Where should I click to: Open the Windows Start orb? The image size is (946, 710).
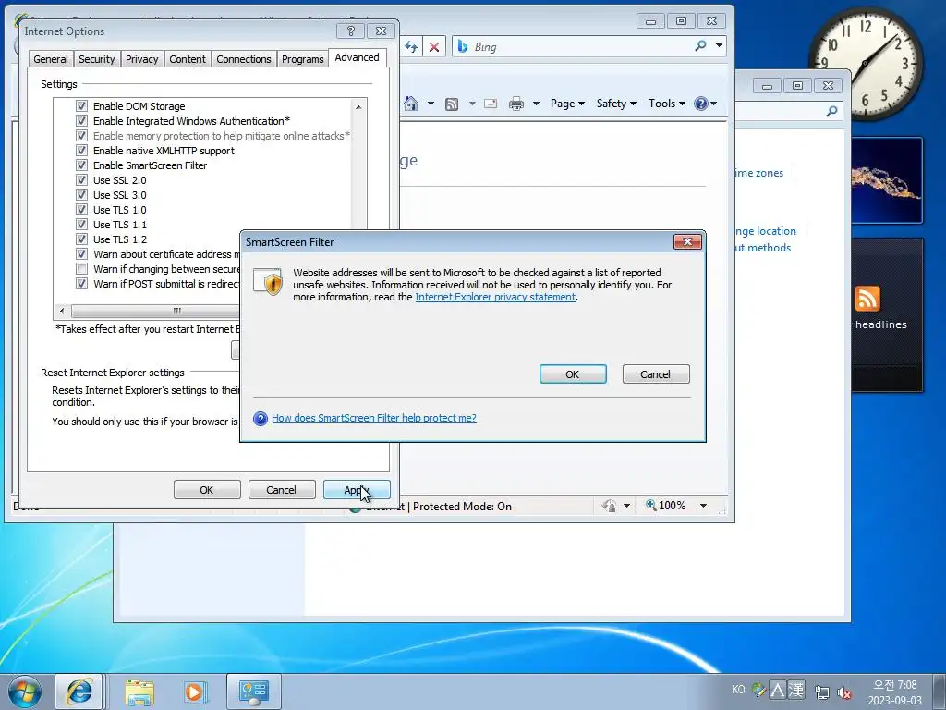25,692
